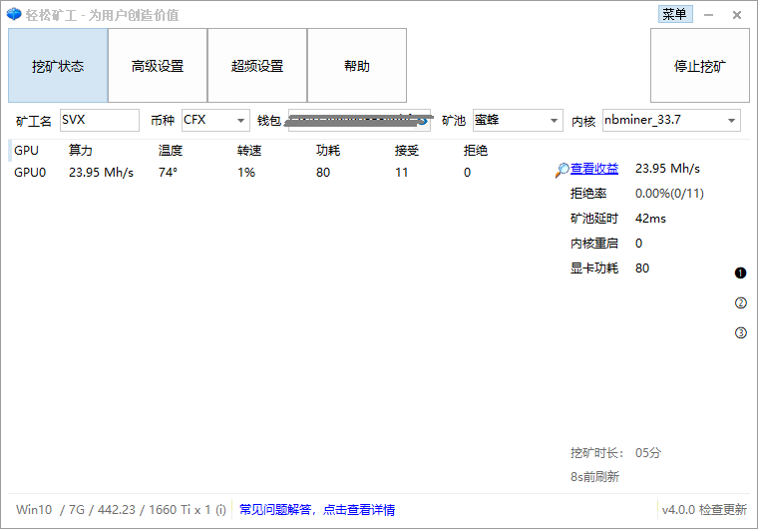Open the 超频设置 tab
758x529 pixels.
(257, 66)
